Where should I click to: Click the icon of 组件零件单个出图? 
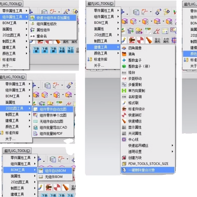tap(35, 115)
